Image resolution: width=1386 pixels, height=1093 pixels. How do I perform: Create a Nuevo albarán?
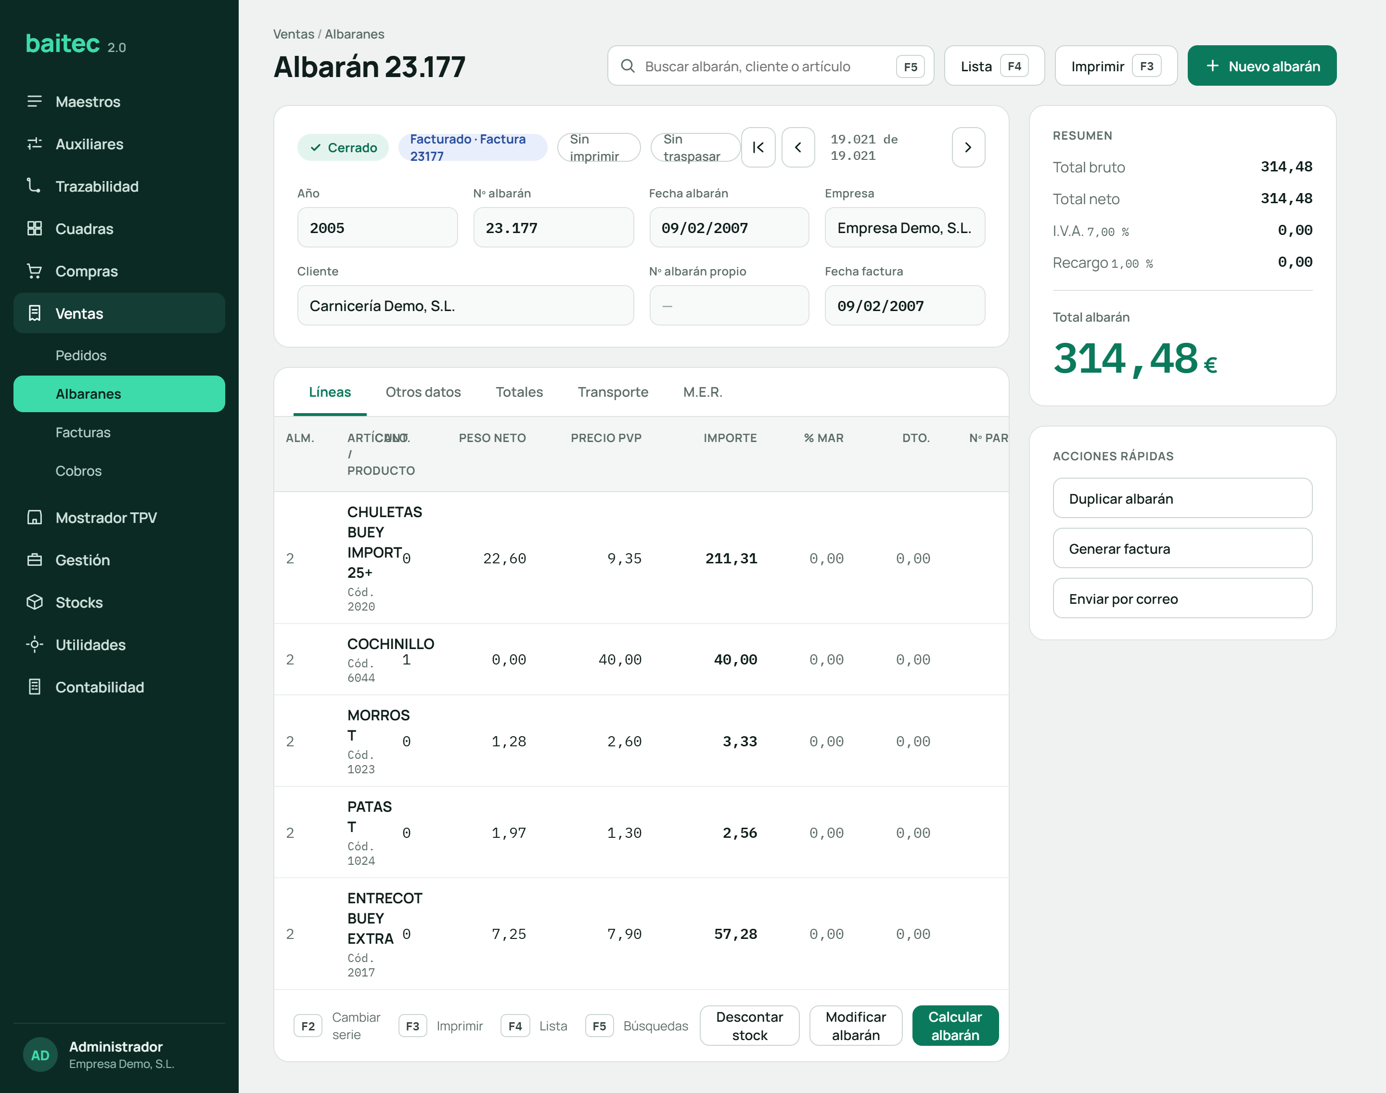pos(1262,65)
